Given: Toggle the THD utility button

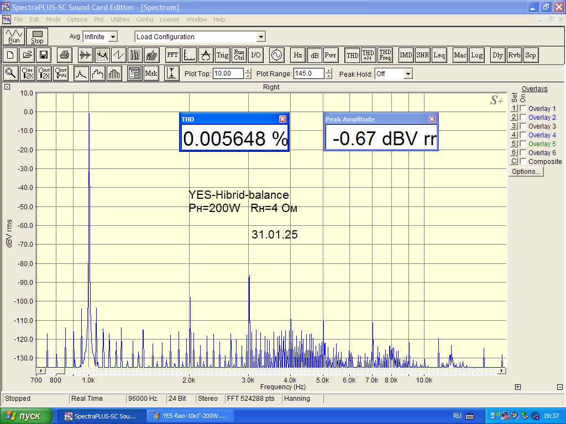Looking at the screenshot, I should pyautogui.click(x=352, y=55).
